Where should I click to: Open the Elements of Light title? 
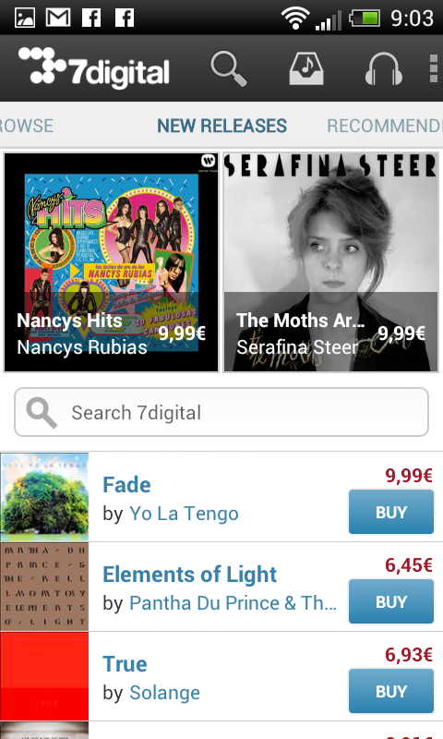click(x=190, y=574)
